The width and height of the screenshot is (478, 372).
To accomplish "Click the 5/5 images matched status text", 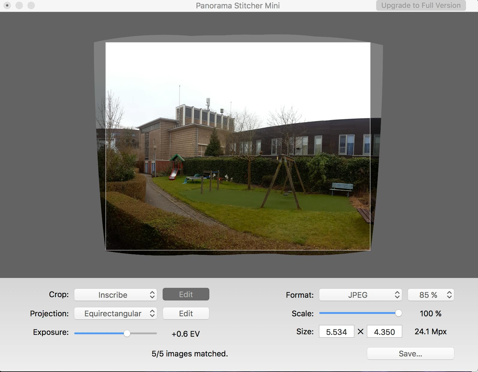I will tap(190, 354).
